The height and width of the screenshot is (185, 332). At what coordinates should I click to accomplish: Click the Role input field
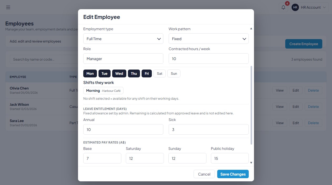click(x=123, y=59)
